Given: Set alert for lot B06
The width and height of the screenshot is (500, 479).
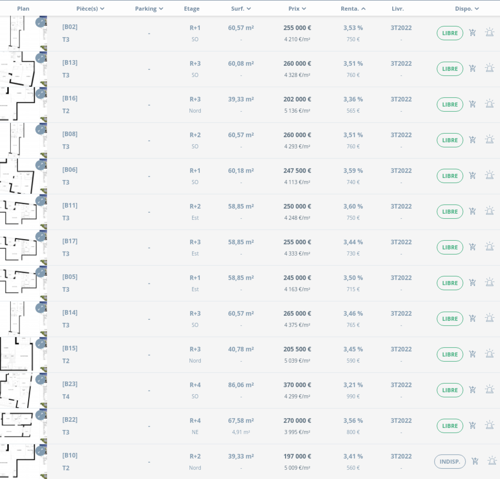Looking at the screenshot, I should coord(489,175).
